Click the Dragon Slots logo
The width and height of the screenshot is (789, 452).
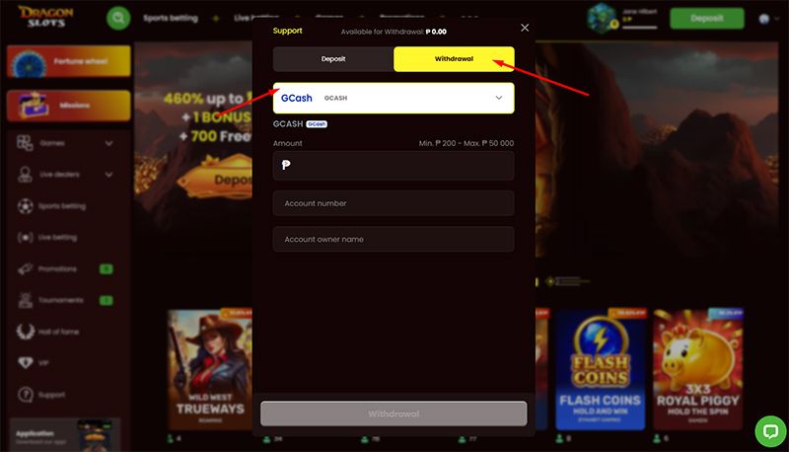coord(45,17)
